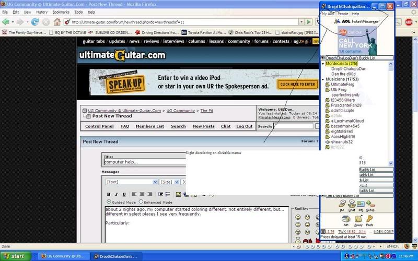This screenshot has height=261, width=418.
Task: Click the stop loading icon
Action: (46, 22)
